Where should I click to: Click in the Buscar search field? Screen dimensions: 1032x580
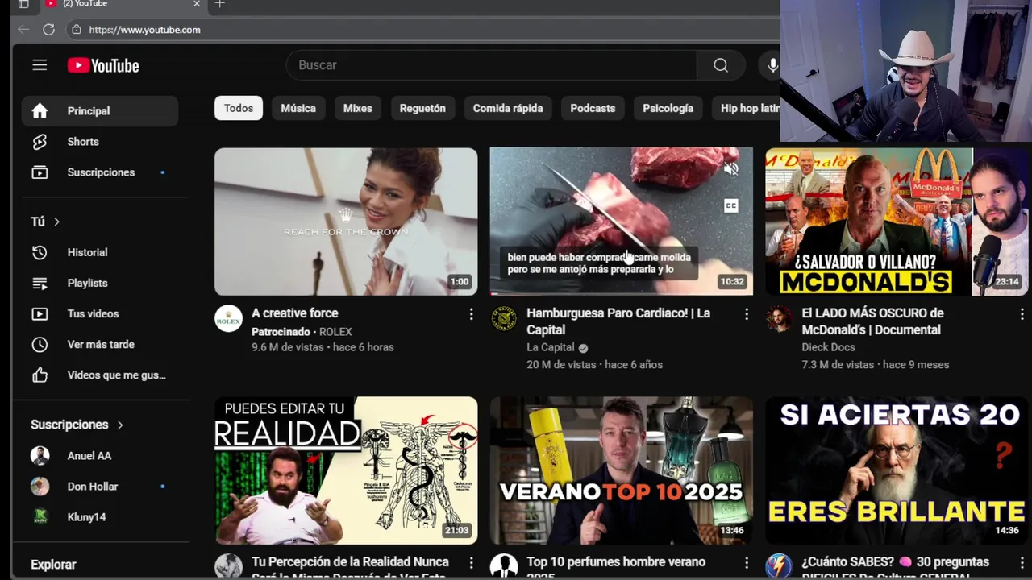click(x=492, y=65)
